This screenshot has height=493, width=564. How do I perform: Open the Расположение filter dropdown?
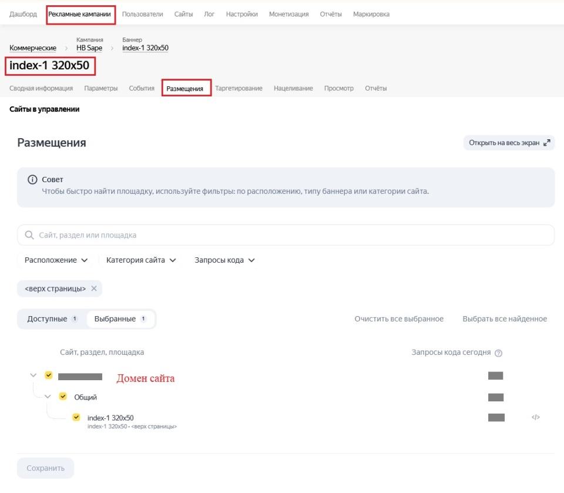click(56, 260)
